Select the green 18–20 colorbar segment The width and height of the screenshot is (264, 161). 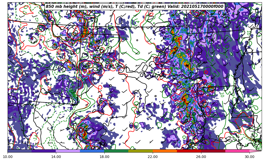[x=116, y=151]
